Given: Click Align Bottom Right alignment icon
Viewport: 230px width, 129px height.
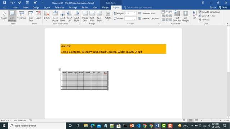Looking at the screenshot, I should 171,19.
